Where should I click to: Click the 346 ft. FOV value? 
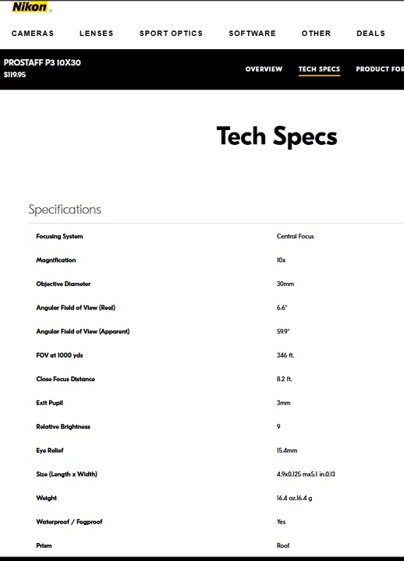(x=285, y=355)
